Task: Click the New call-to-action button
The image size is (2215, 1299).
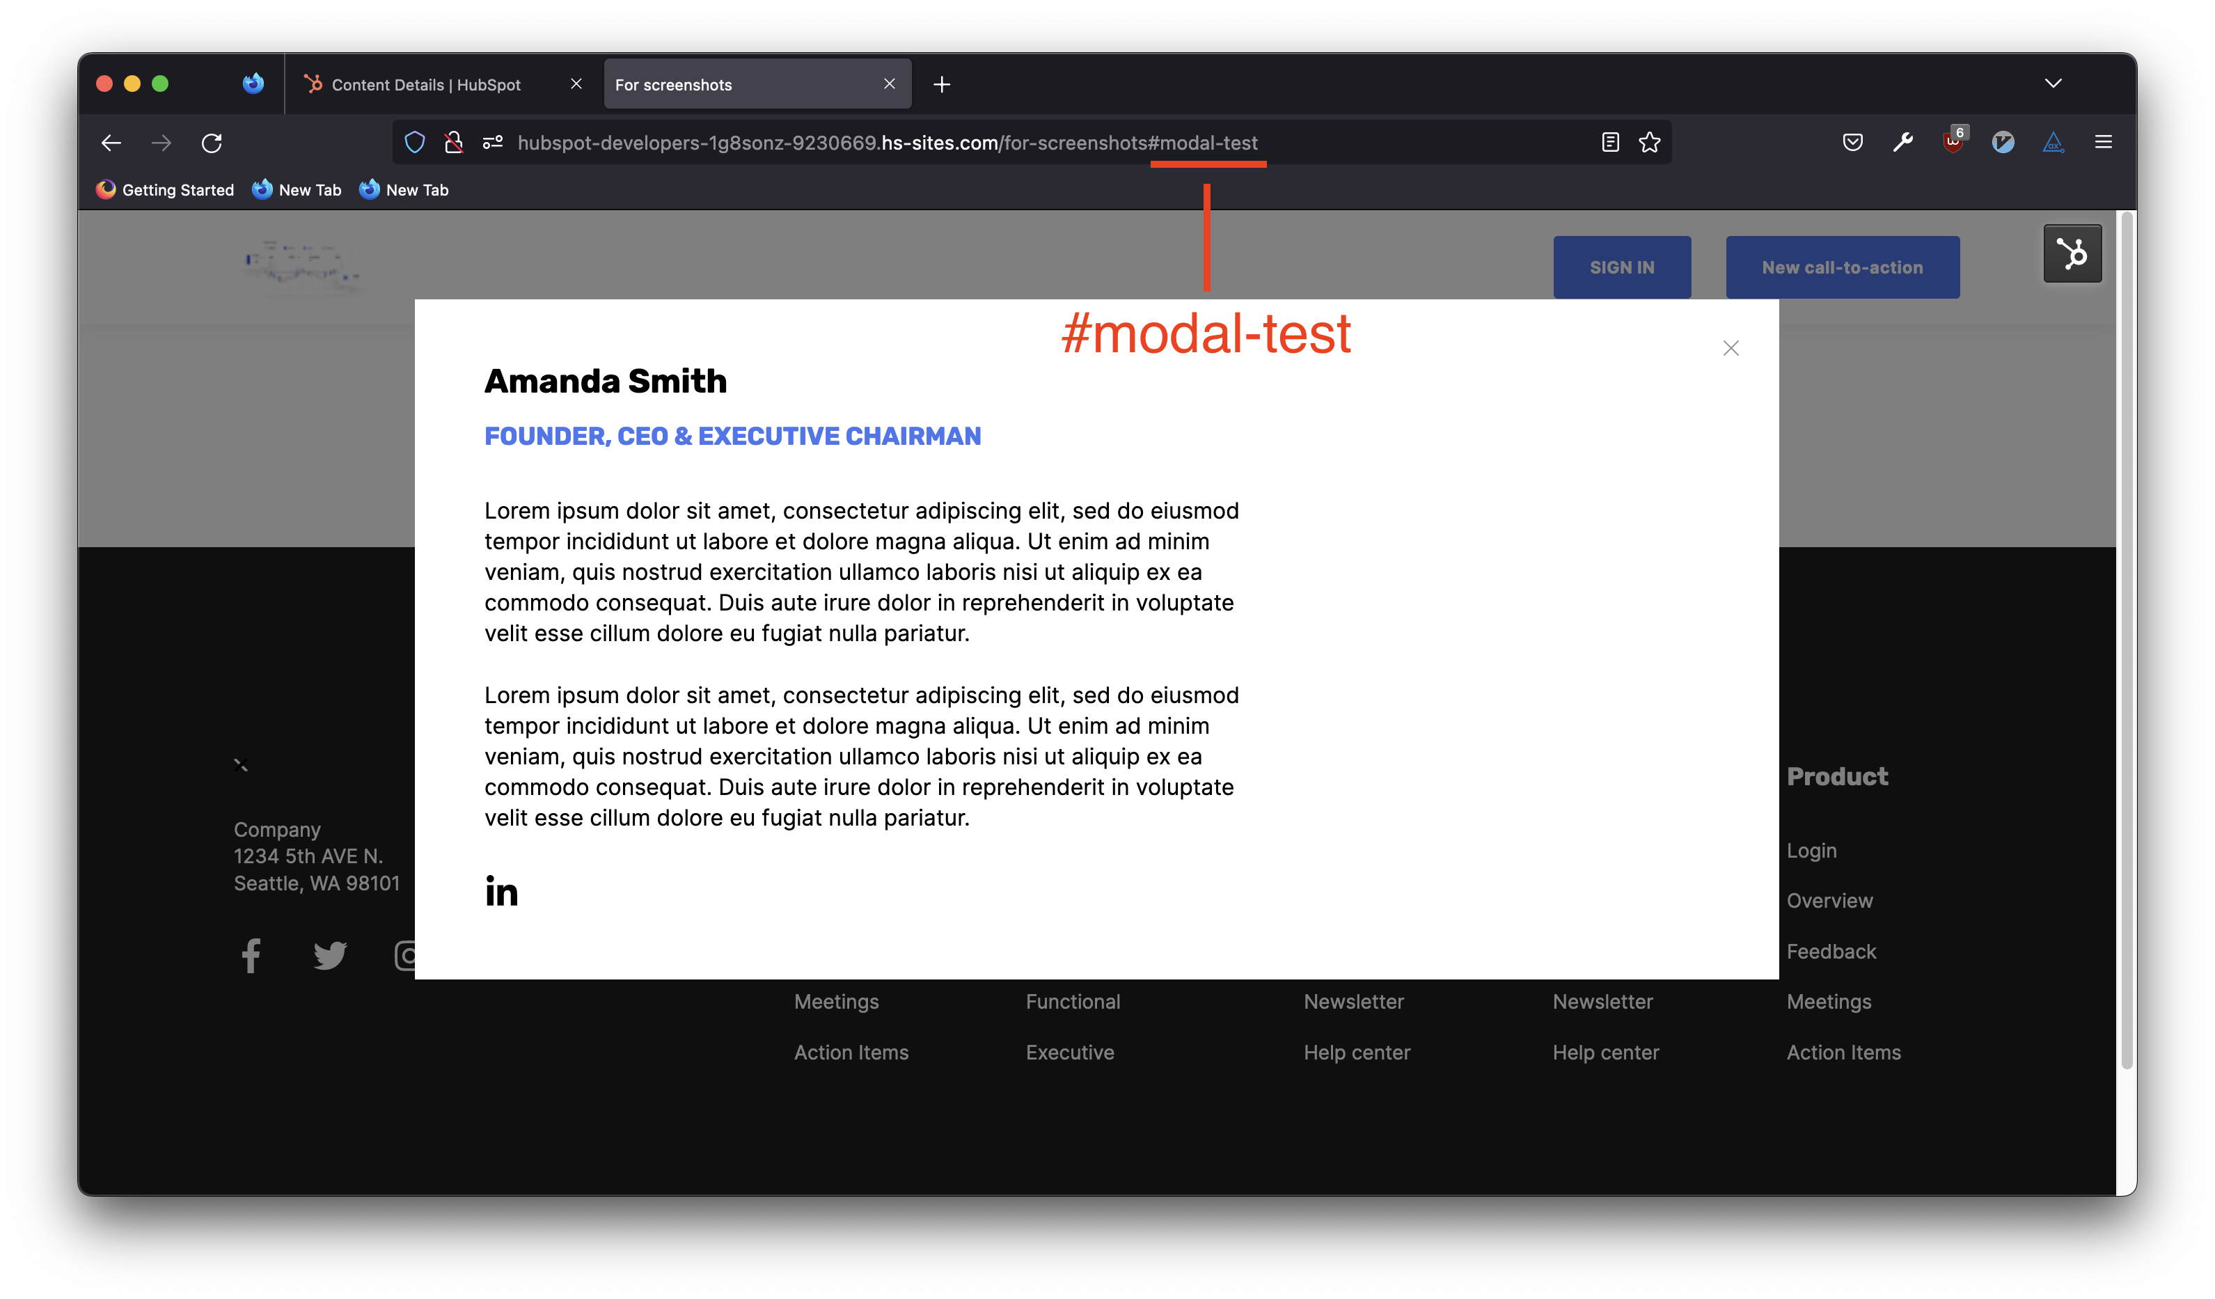Action: 1841,266
